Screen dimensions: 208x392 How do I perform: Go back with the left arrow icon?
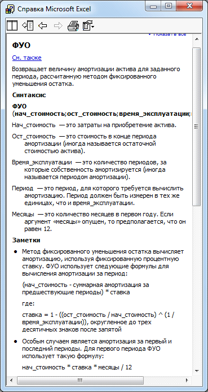pos(43,25)
